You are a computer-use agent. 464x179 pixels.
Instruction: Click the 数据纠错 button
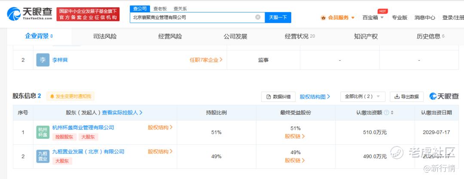pyautogui.click(x=278, y=97)
